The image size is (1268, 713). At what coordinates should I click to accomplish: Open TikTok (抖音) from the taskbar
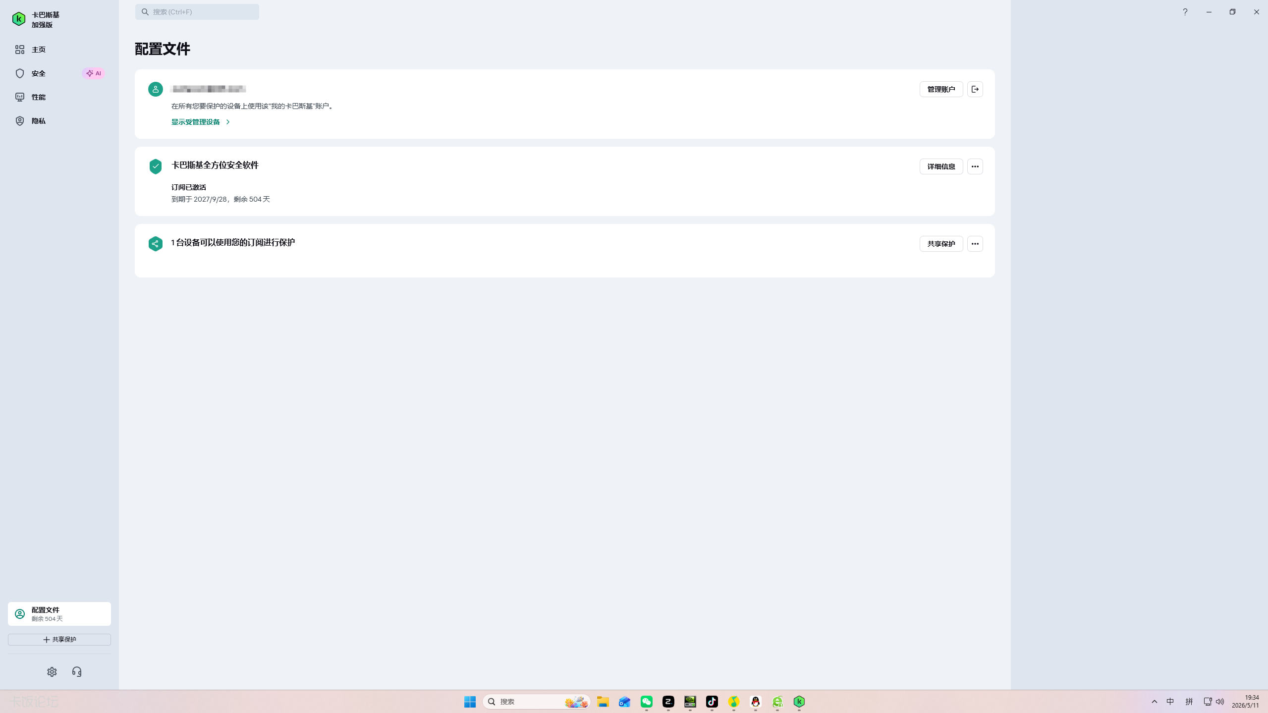pyautogui.click(x=712, y=702)
